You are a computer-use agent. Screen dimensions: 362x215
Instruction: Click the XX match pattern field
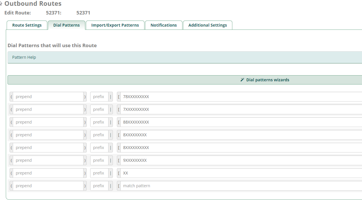click(241, 173)
